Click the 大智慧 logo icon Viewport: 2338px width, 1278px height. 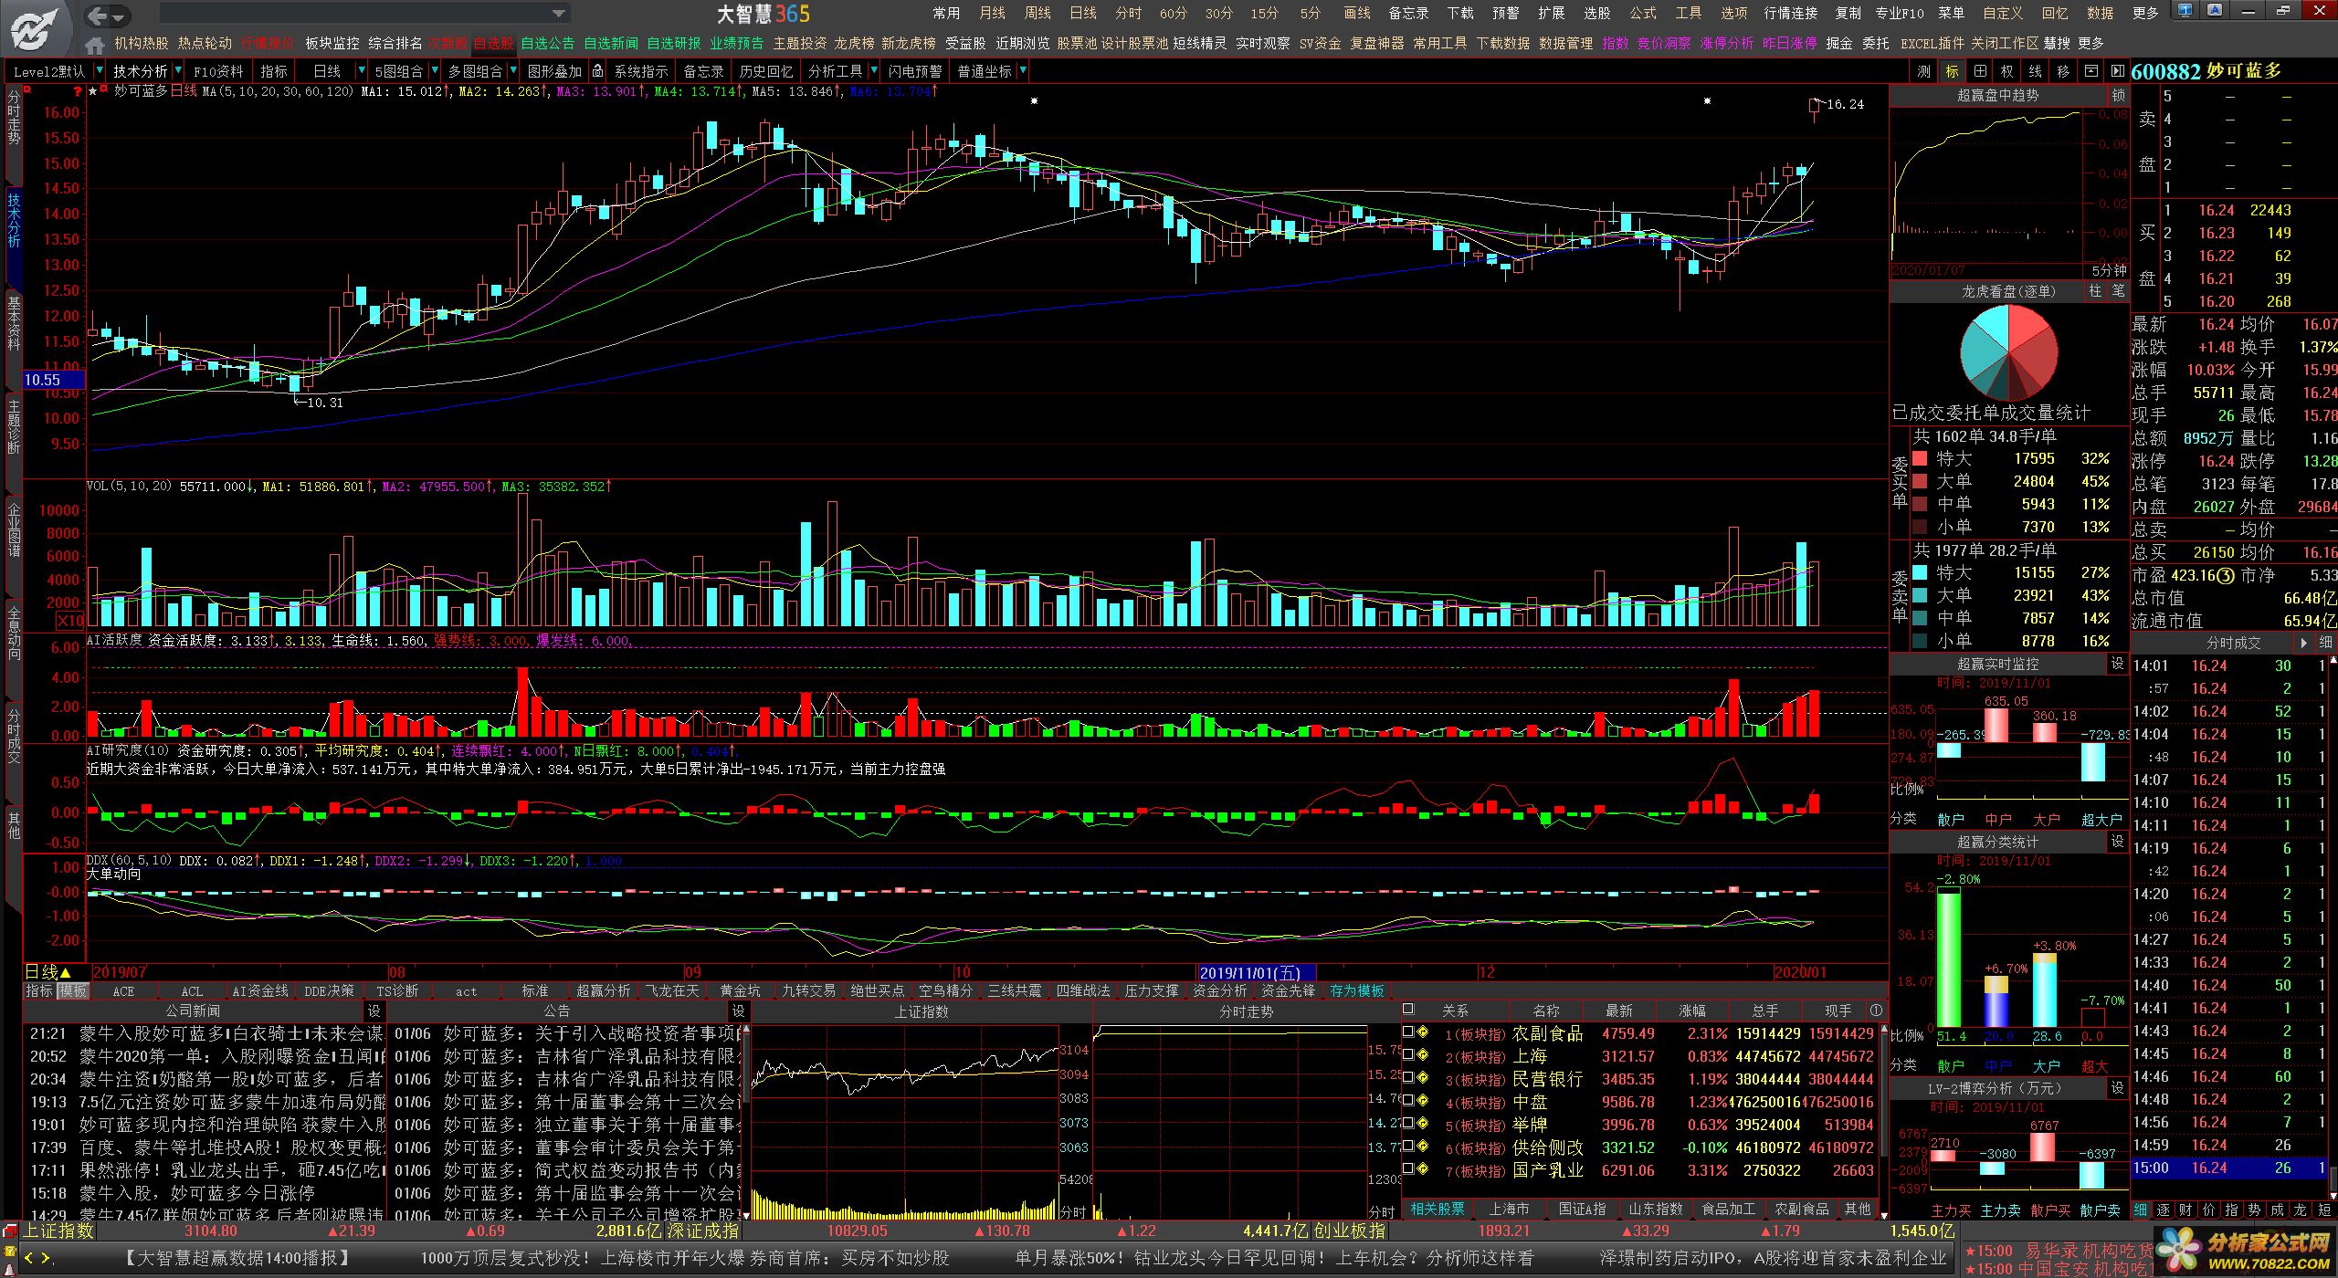tap(35, 27)
